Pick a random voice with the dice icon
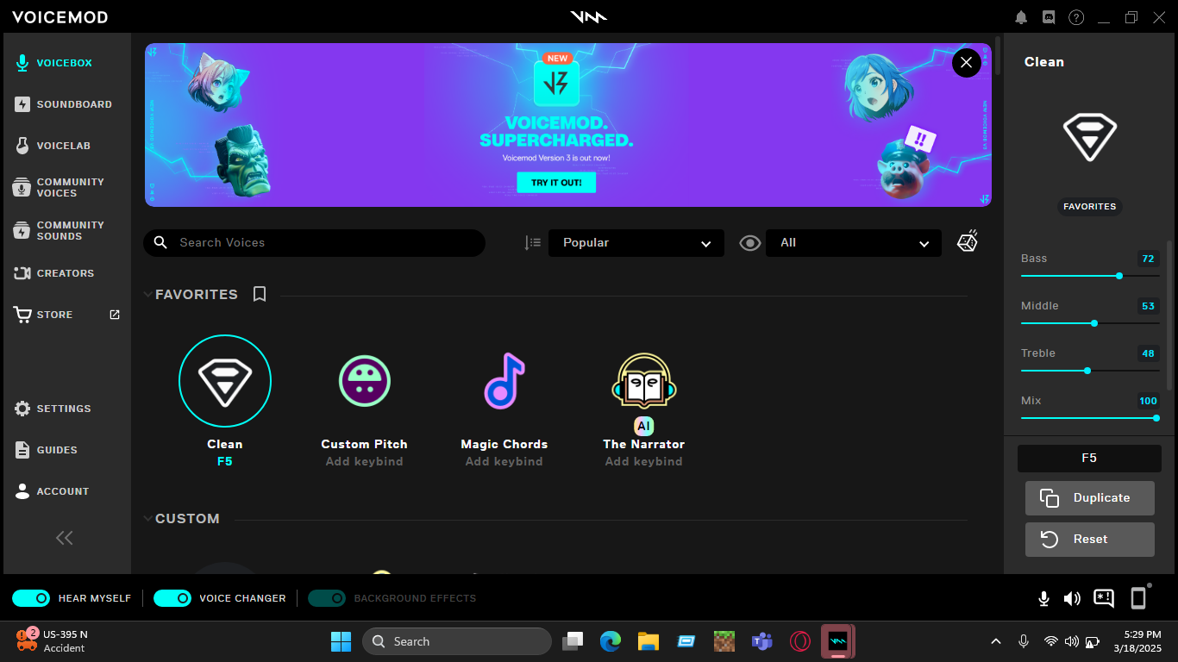Image resolution: width=1178 pixels, height=662 pixels. pos(968,242)
